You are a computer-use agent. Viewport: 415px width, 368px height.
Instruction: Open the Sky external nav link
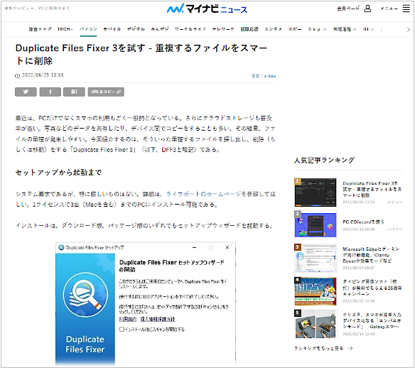tap(317, 29)
